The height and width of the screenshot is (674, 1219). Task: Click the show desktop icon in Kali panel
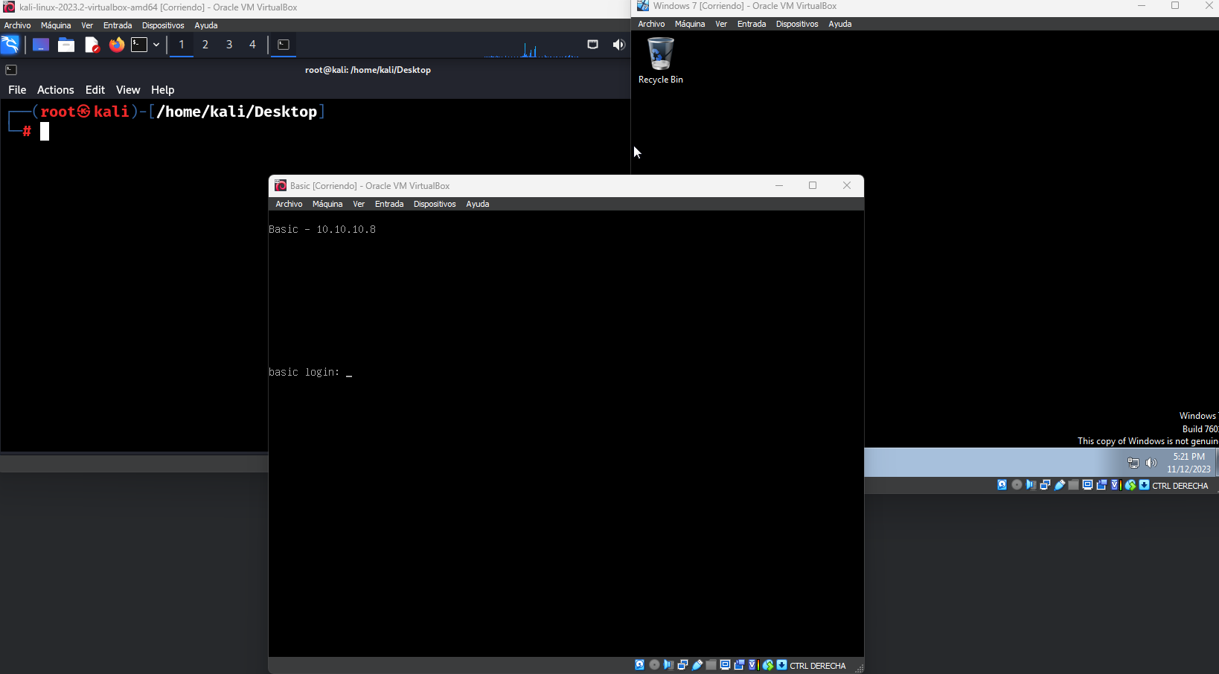coord(40,45)
